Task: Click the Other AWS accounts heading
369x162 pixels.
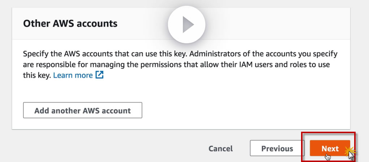Action: tap(70, 24)
